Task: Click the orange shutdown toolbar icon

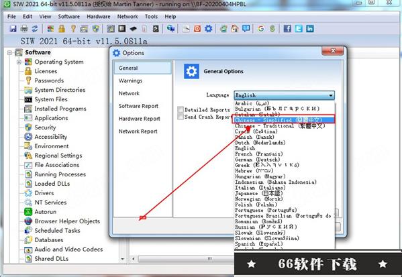Action: [x=197, y=28]
